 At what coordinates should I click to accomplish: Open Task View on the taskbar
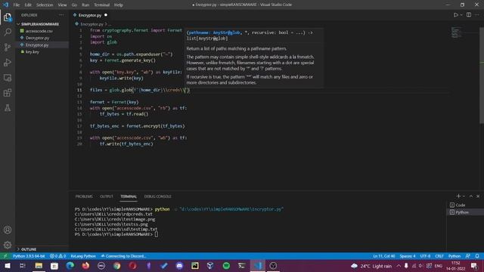(x=23, y=265)
